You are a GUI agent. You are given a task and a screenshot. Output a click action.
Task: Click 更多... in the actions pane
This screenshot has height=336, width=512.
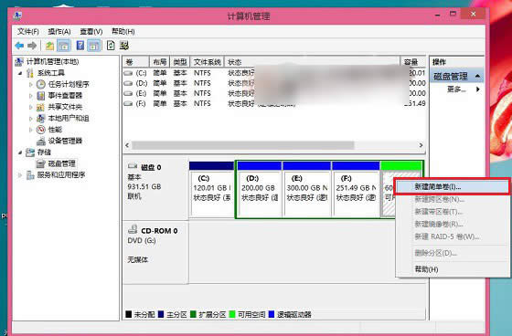(456, 89)
